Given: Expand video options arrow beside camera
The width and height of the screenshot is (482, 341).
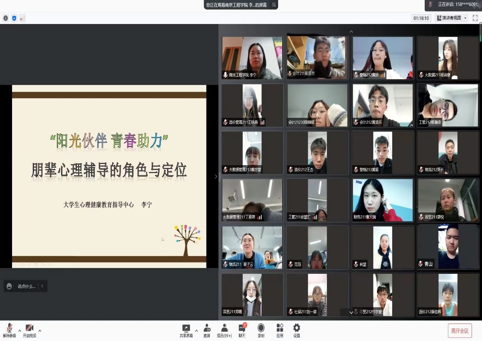Looking at the screenshot, I should pyautogui.click(x=39, y=331).
